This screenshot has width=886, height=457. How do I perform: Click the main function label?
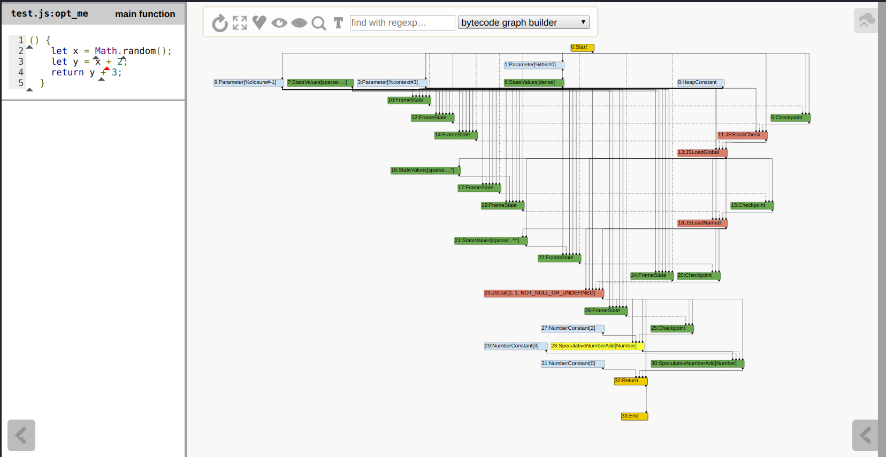tap(145, 14)
